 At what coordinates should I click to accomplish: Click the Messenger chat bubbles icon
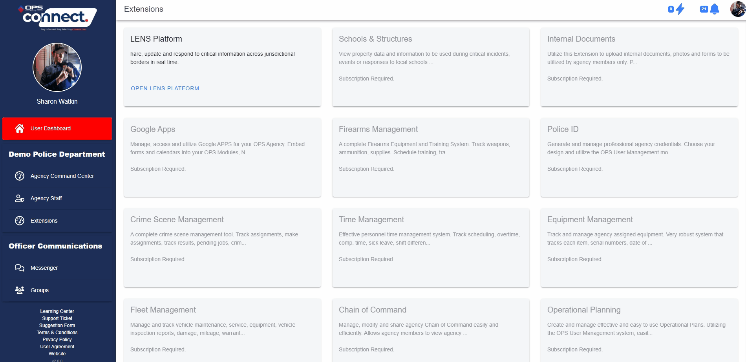coord(20,268)
